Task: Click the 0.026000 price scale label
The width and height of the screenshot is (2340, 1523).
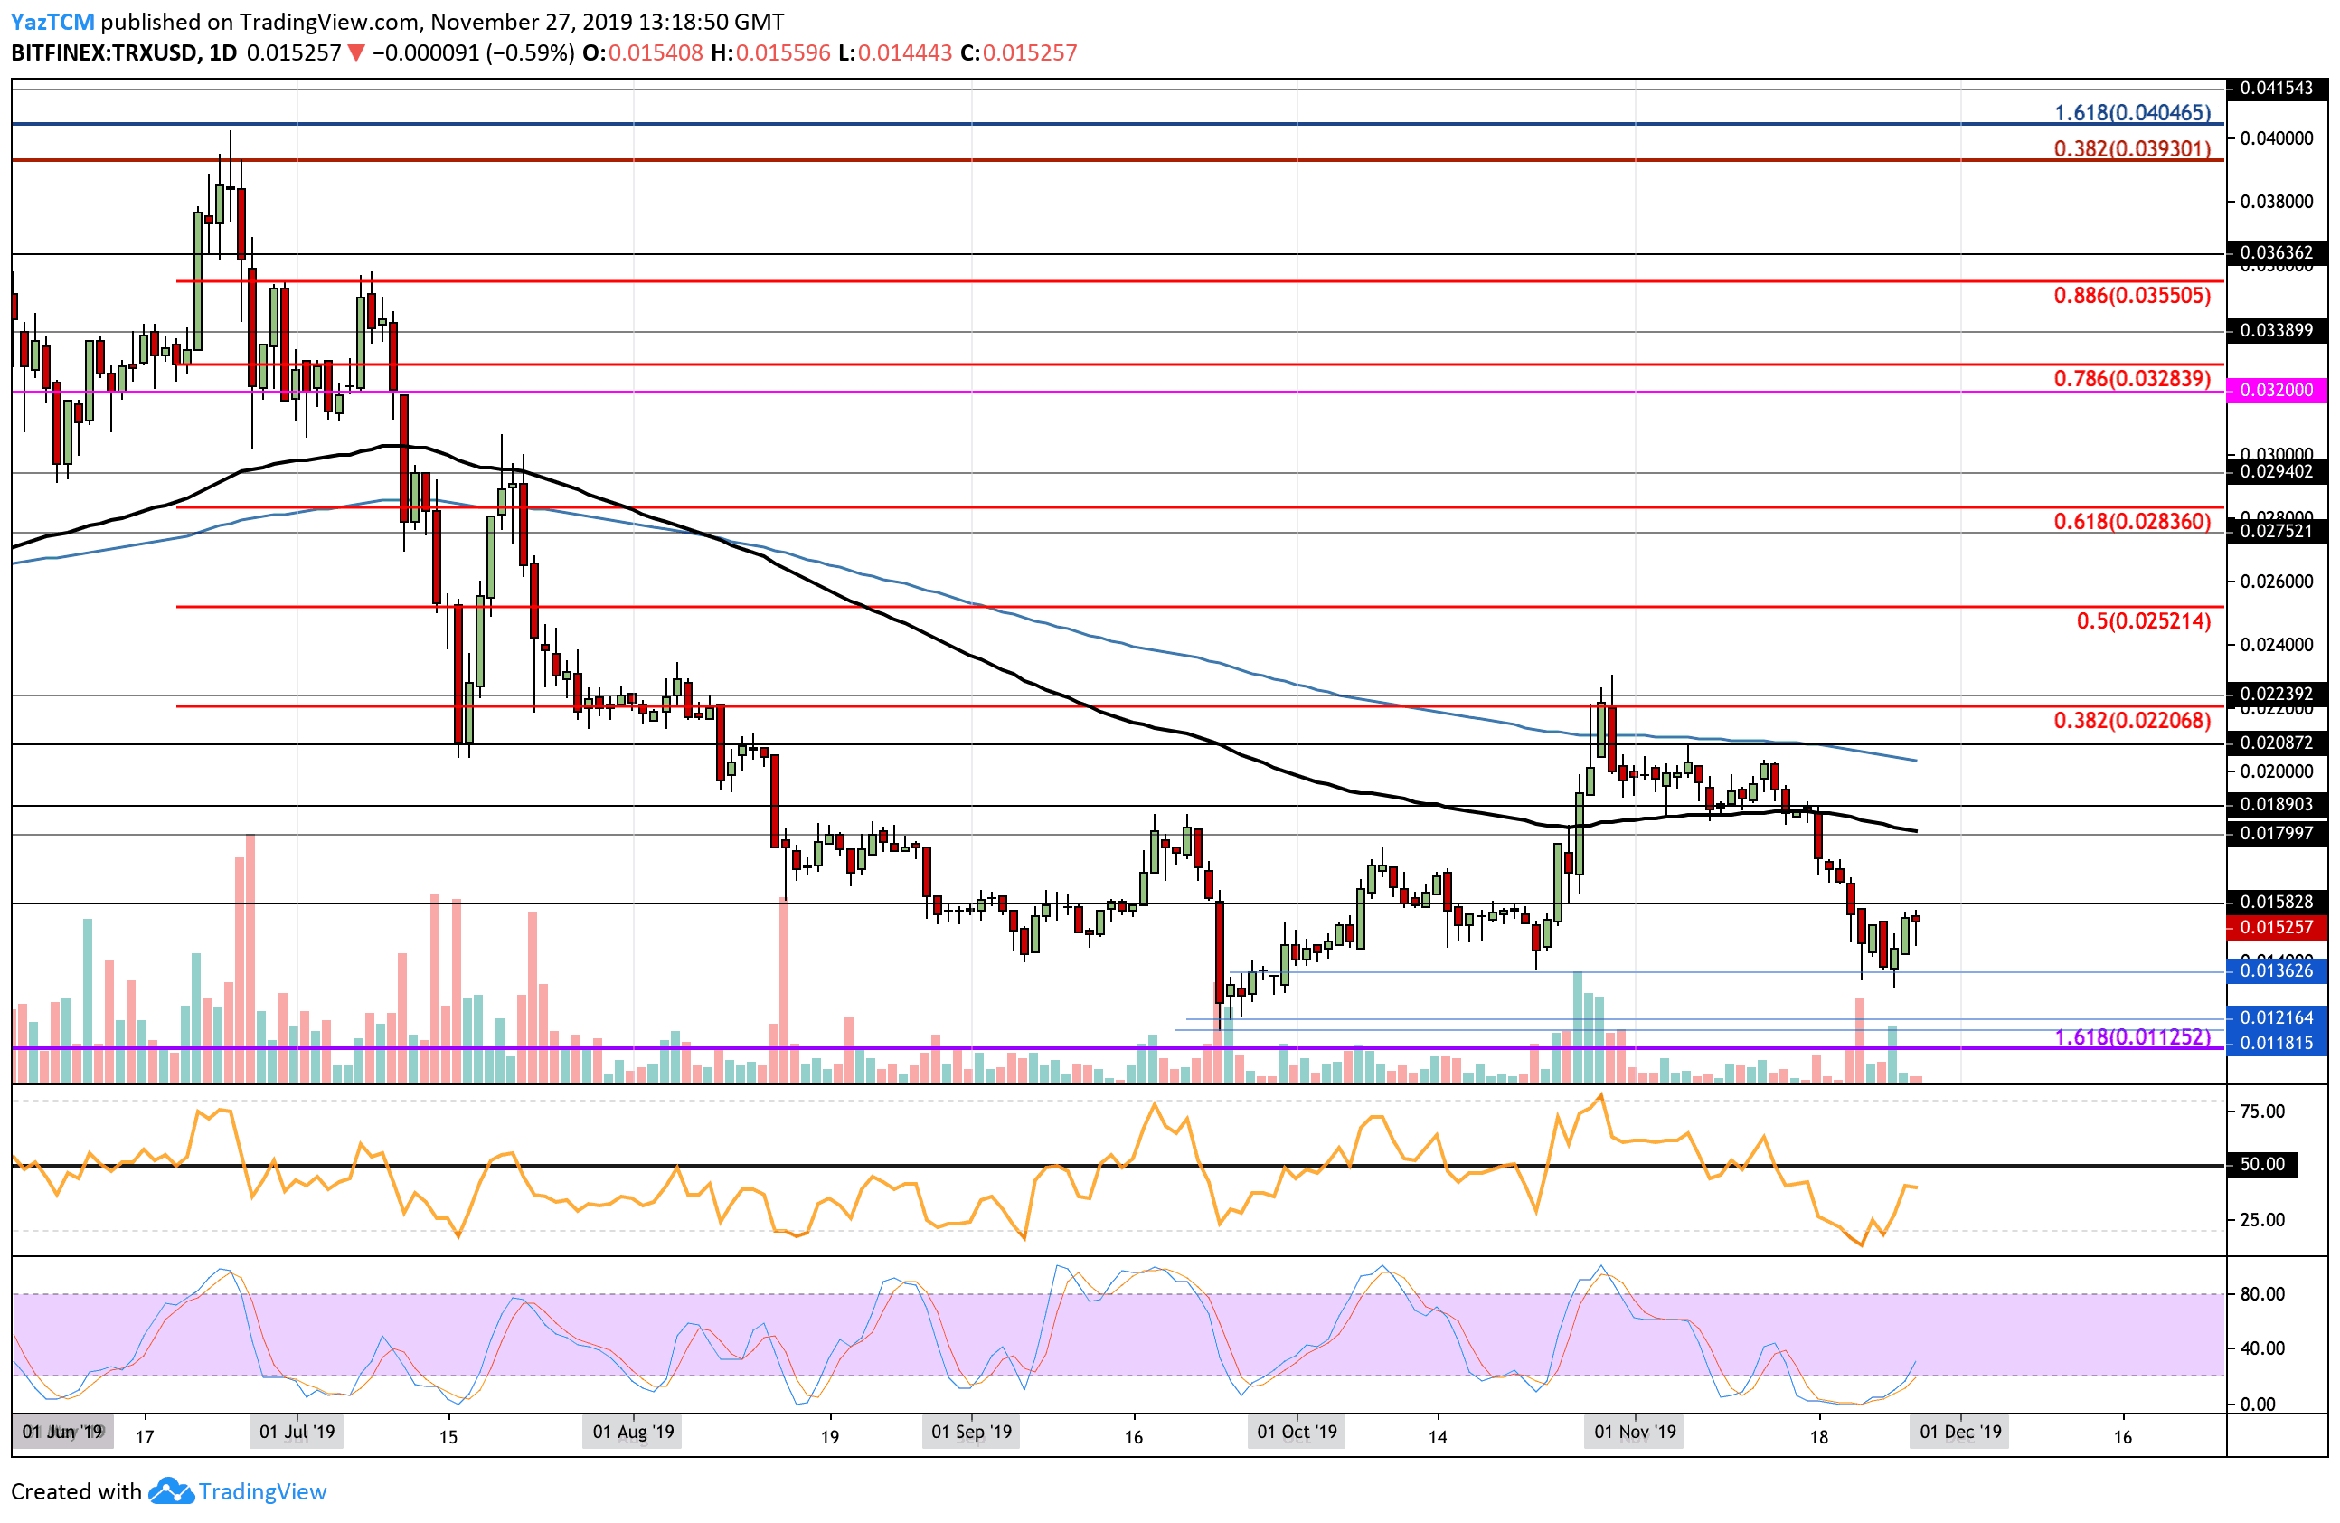Action: [2277, 582]
